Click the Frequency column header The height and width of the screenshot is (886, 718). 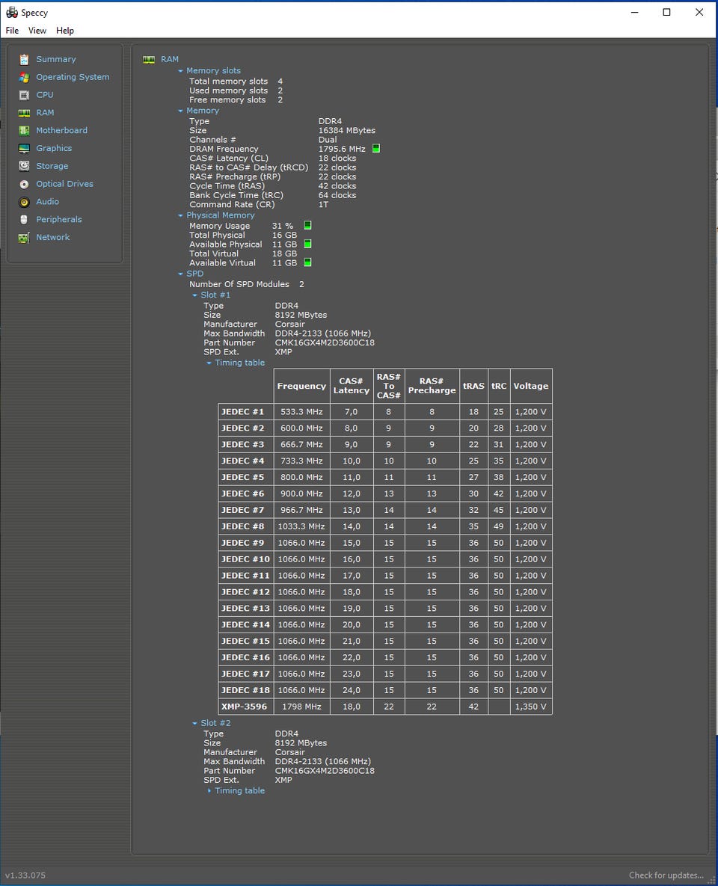(301, 386)
